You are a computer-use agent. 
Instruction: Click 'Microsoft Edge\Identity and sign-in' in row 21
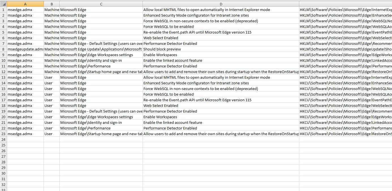101,122
